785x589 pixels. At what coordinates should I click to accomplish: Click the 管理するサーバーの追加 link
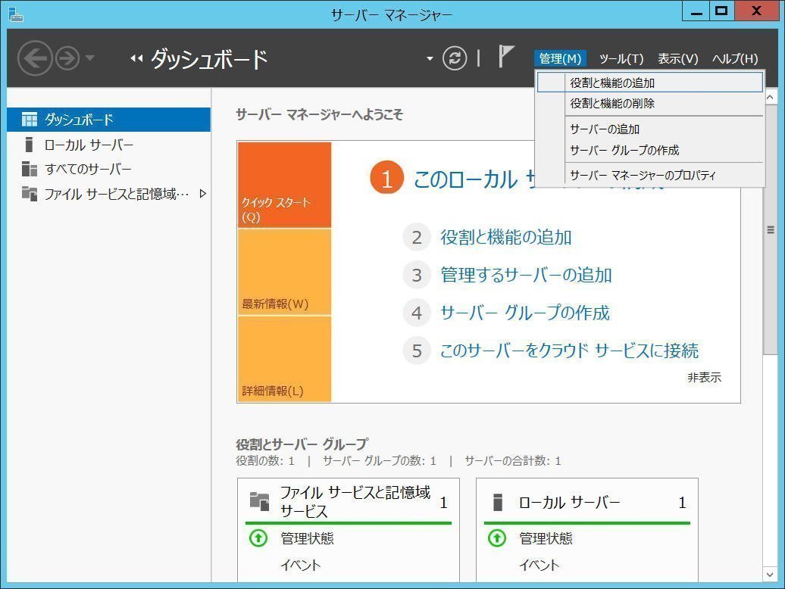[526, 275]
